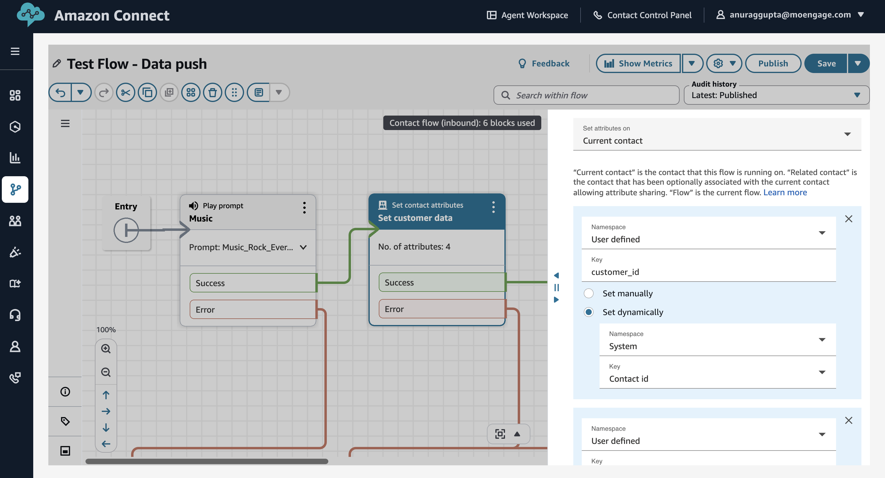
Task: Open Agent Workspace
Action: coord(527,15)
